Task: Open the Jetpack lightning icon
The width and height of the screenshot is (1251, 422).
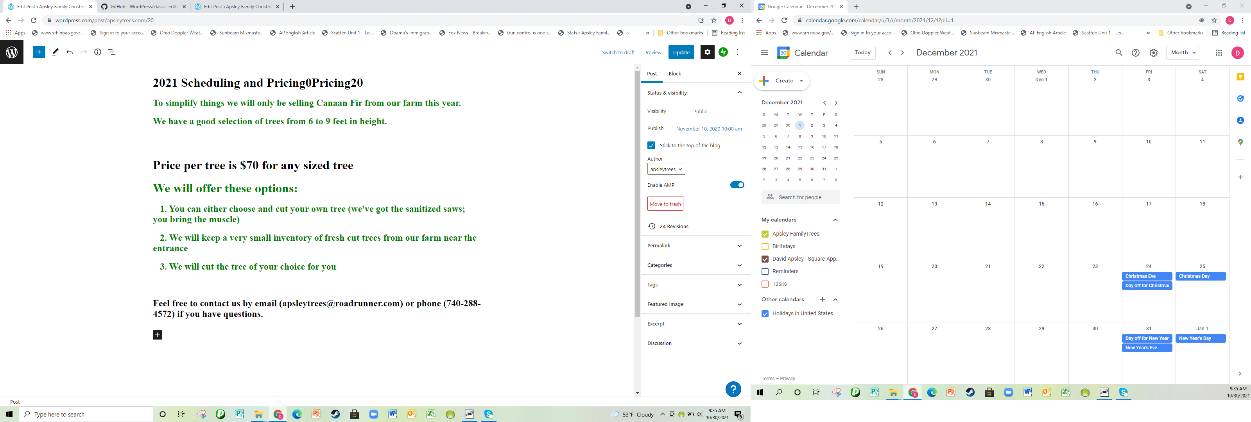Action: (723, 52)
